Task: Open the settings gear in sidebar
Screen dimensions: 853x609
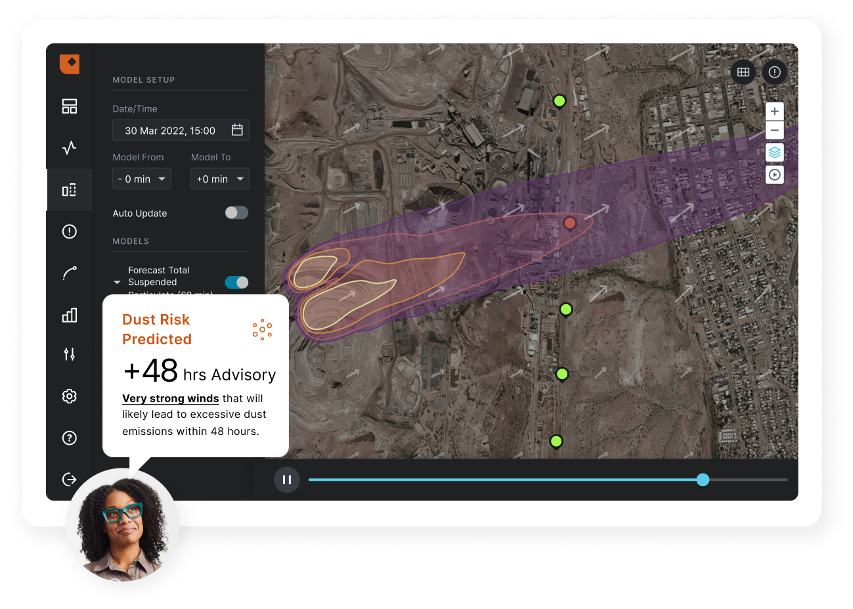Action: pyautogui.click(x=70, y=396)
